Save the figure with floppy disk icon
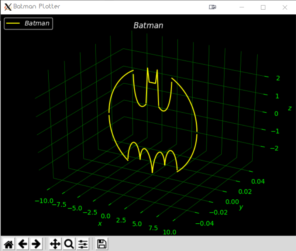Viewport: 296px width, 251px height. point(102,244)
